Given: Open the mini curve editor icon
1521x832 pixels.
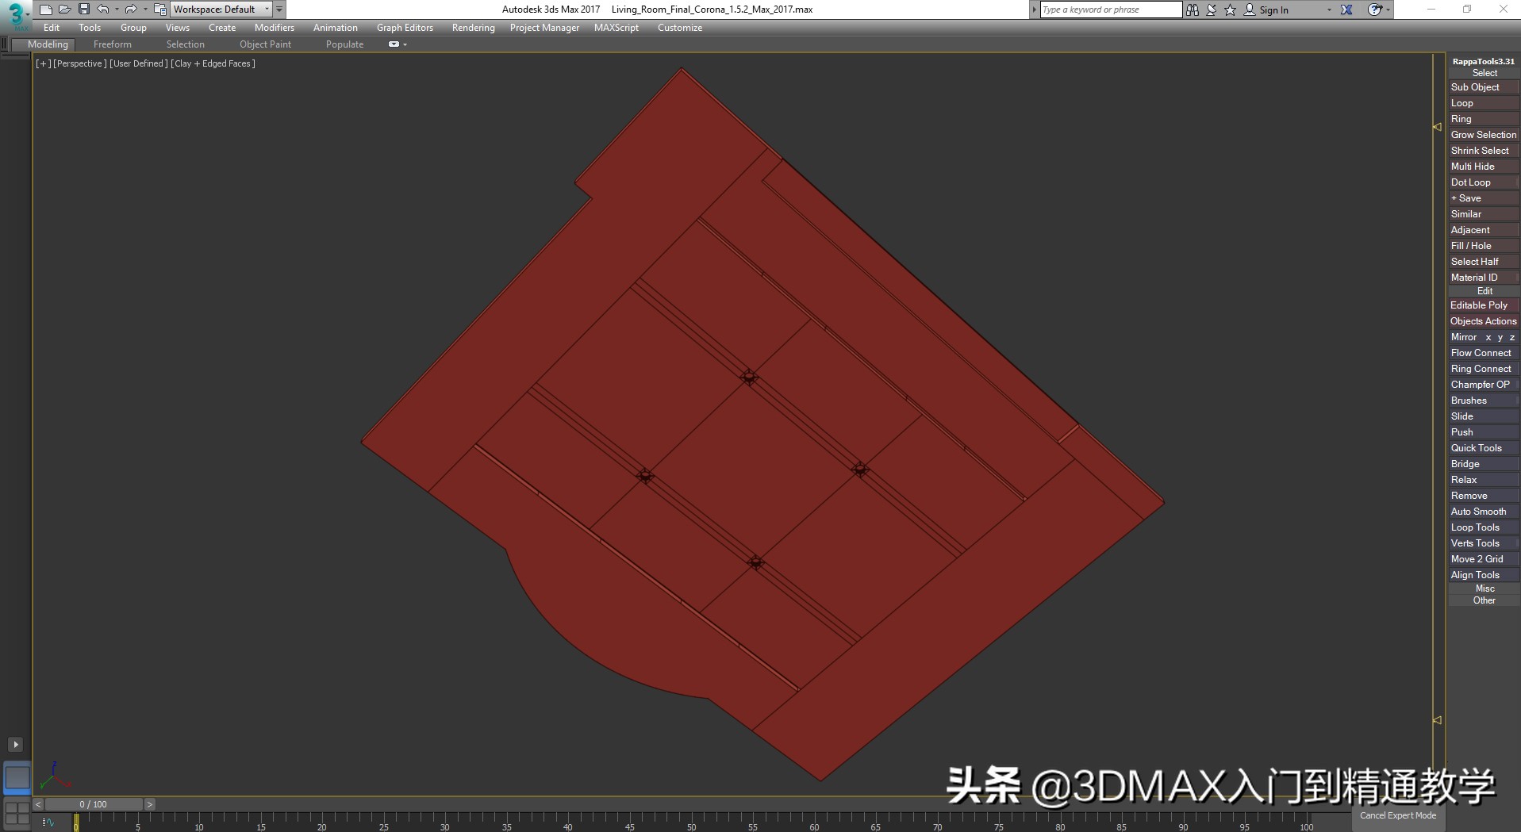Looking at the screenshot, I should (48, 822).
